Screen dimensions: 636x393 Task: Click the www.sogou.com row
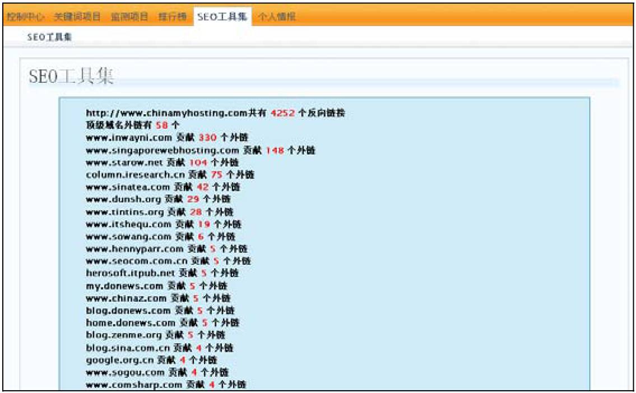157,372
